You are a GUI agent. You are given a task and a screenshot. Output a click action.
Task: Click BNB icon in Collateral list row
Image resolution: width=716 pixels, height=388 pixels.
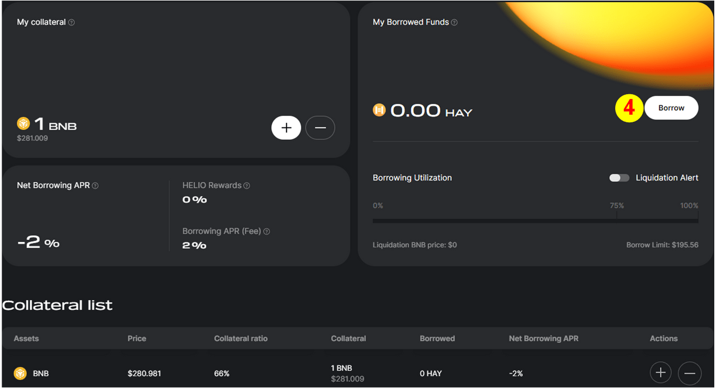[x=21, y=373]
